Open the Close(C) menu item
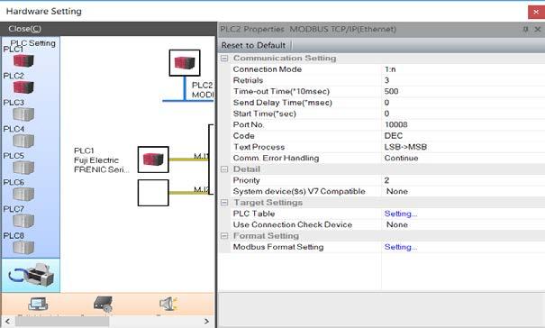545x328 pixels. [x=24, y=29]
